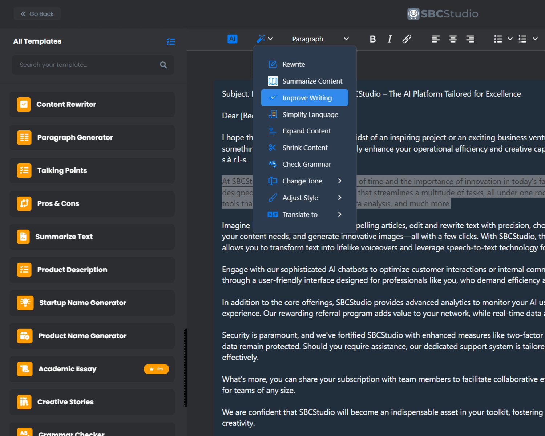Select Check Grammar from the menu
The width and height of the screenshot is (545, 436).
[x=304, y=164]
